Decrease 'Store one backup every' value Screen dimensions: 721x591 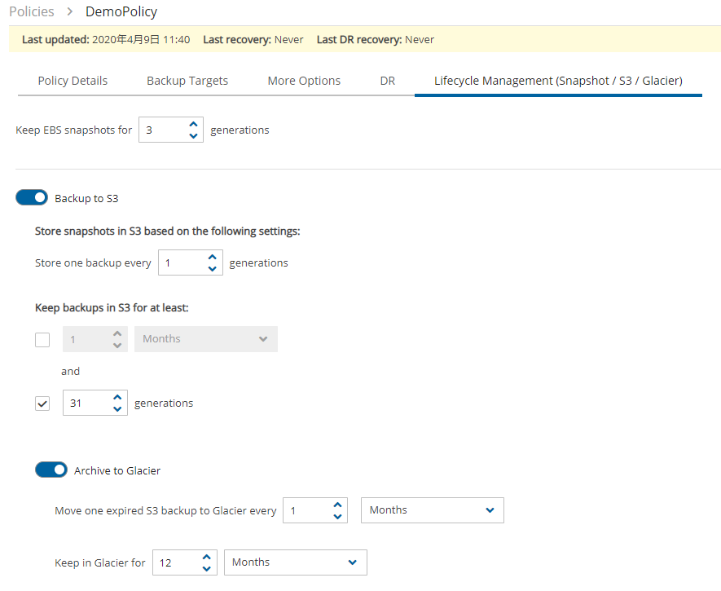click(212, 268)
